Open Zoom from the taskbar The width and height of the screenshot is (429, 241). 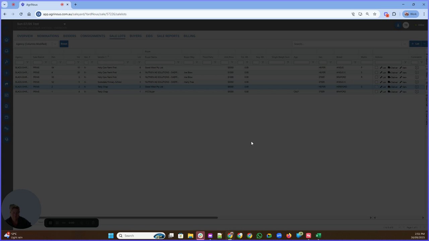coord(279,236)
